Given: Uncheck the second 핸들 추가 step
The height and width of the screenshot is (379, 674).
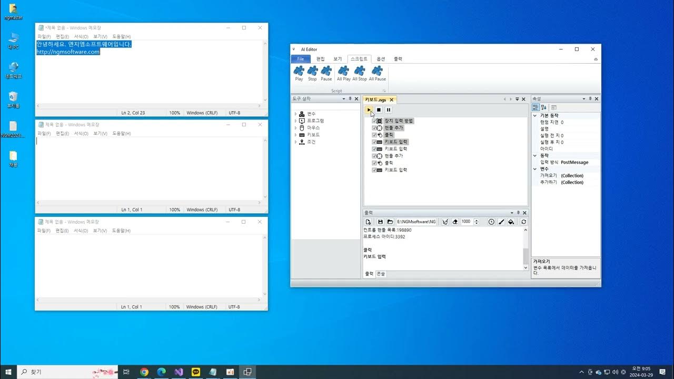Looking at the screenshot, I should tap(374, 156).
